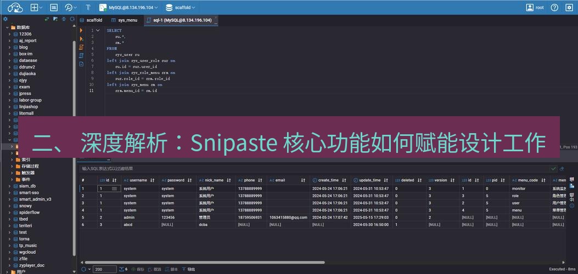Refresh the navigator tree

coord(72,19)
